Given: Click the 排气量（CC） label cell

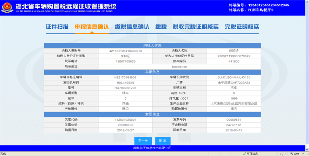Looking at the screenshot, I should point(180,99).
